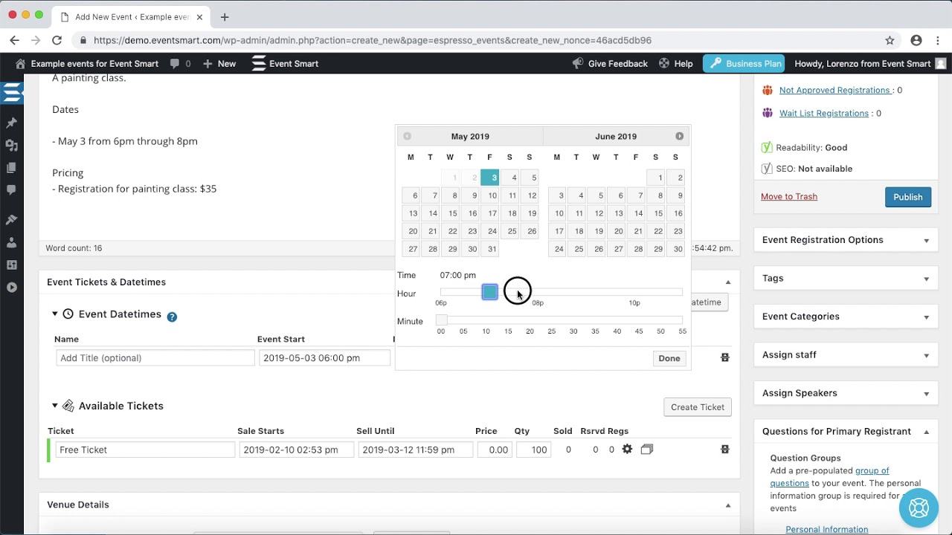
Task: Open Wait List Registrations link
Action: click(824, 113)
